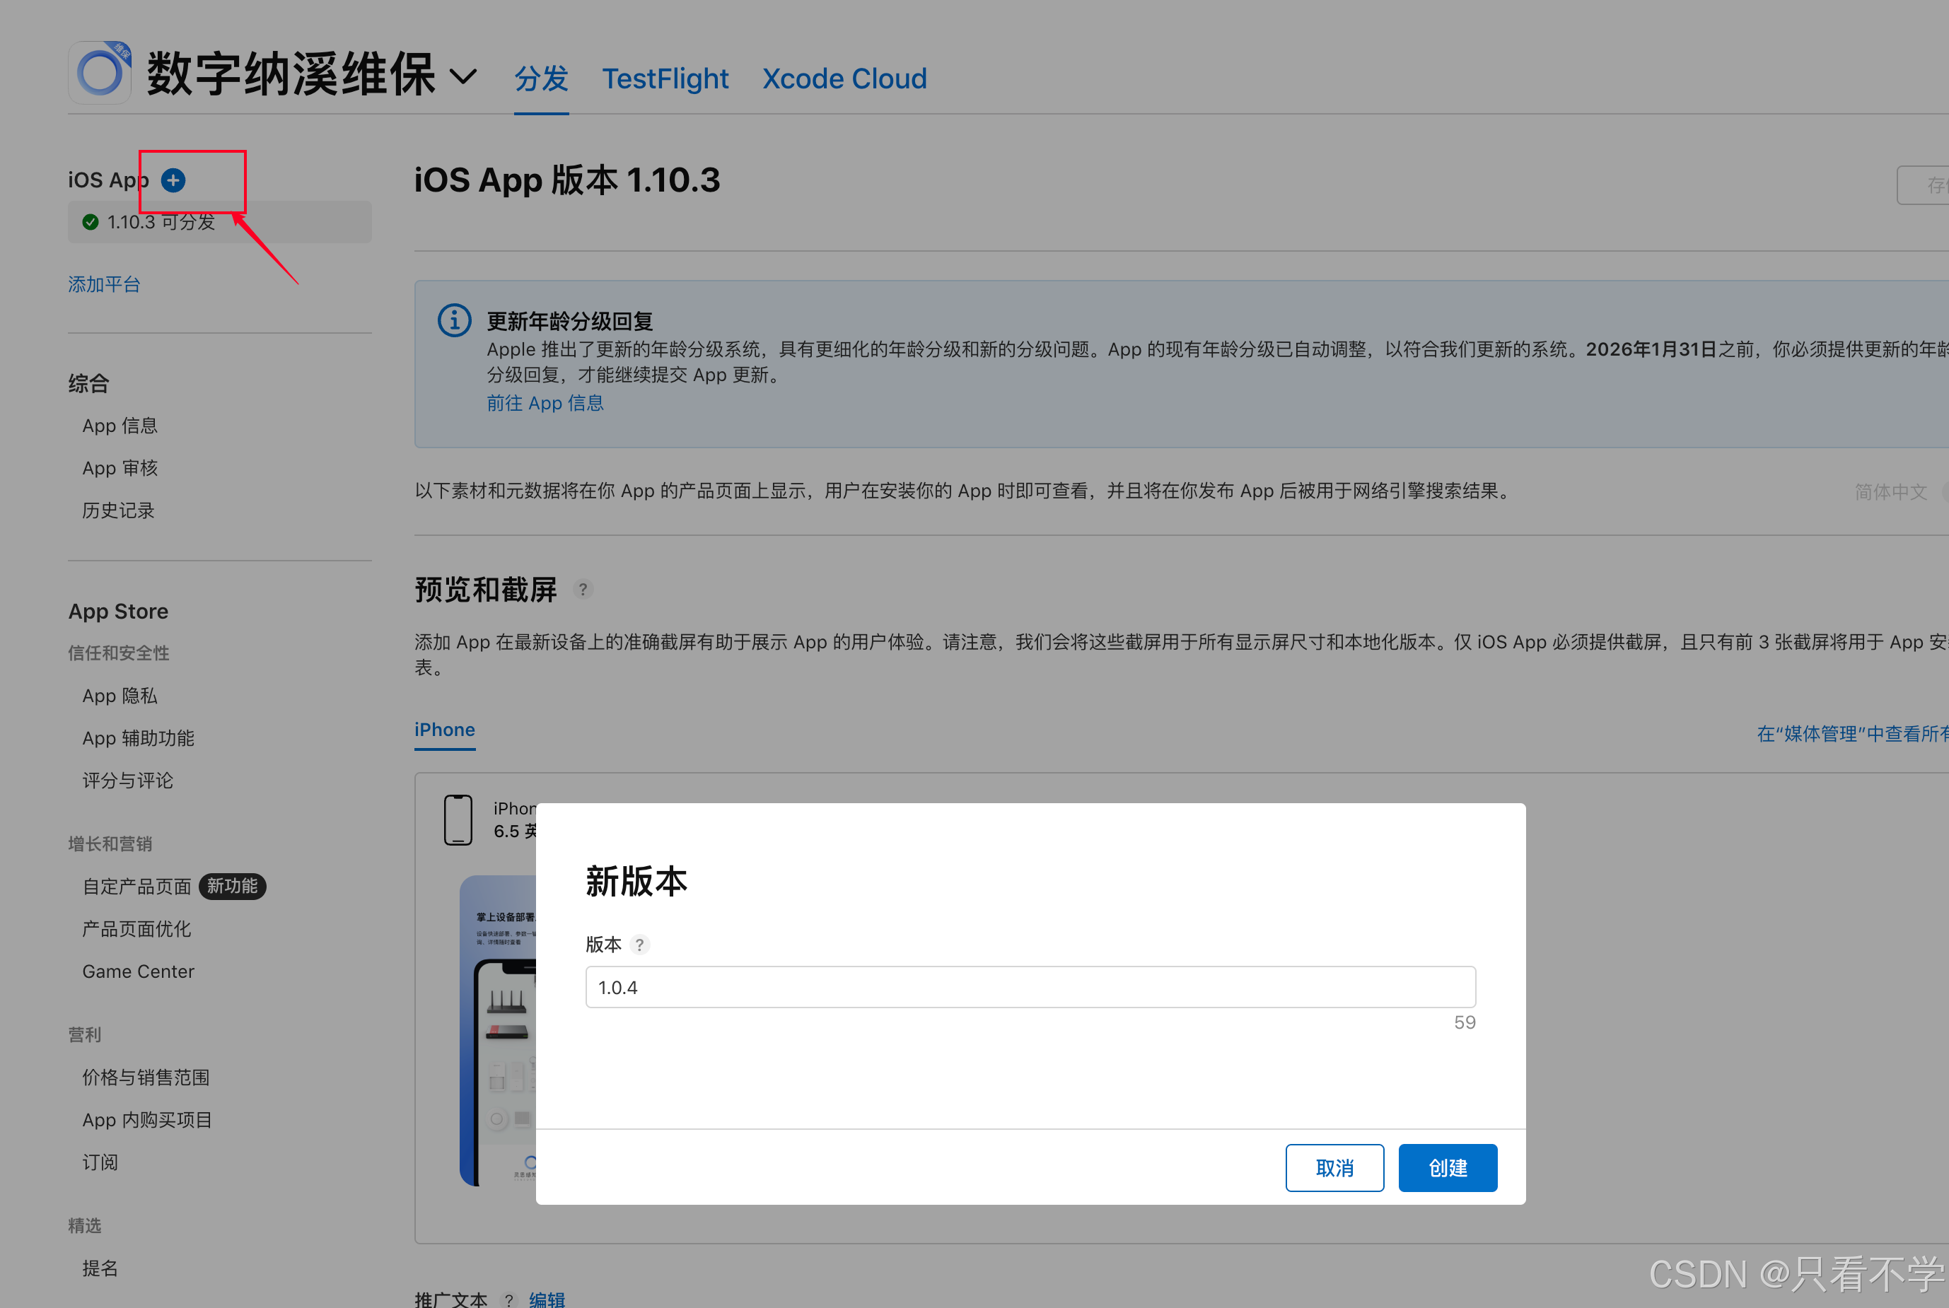Click the info icon in age rating banner
Image resolution: width=1949 pixels, height=1308 pixels.
pos(455,320)
